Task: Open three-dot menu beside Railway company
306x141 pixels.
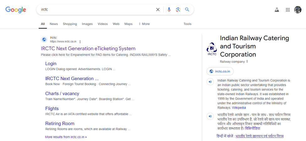Action: [247, 61]
